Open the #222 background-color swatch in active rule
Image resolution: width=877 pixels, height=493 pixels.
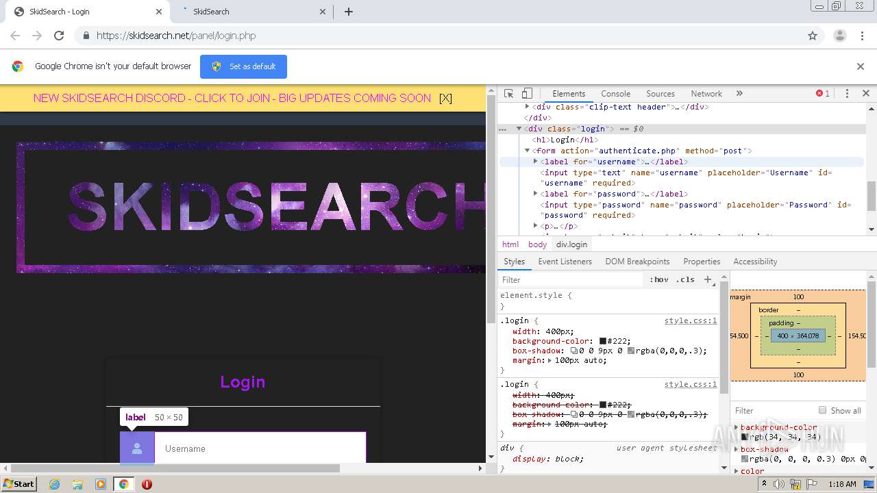tap(603, 341)
